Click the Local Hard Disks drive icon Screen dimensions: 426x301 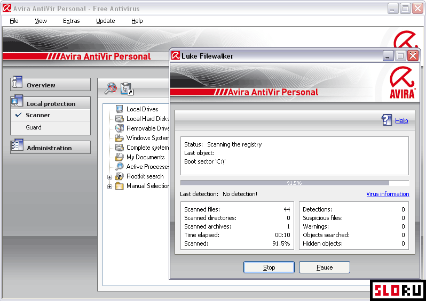click(119, 118)
